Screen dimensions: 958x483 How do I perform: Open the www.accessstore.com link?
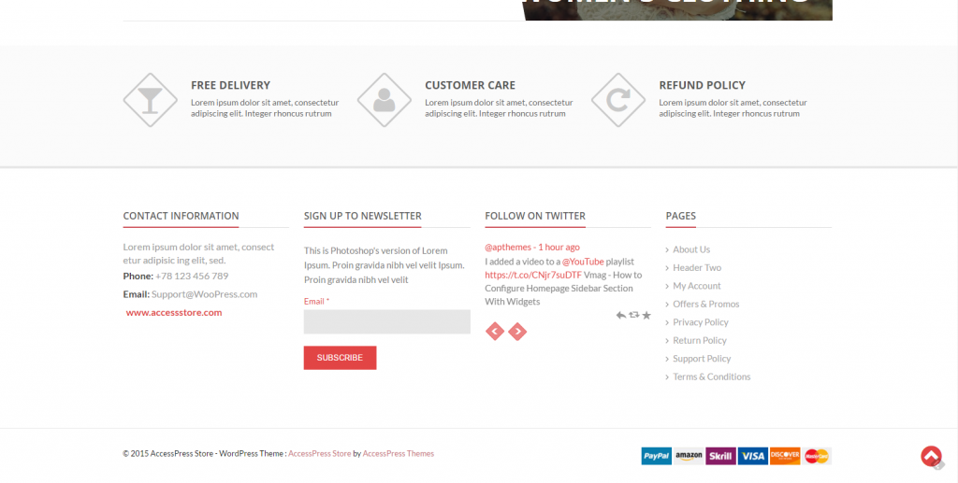[x=174, y=313]
